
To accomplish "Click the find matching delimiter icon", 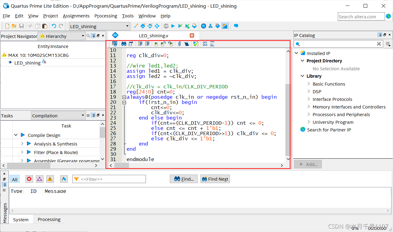I will point(131,44).
